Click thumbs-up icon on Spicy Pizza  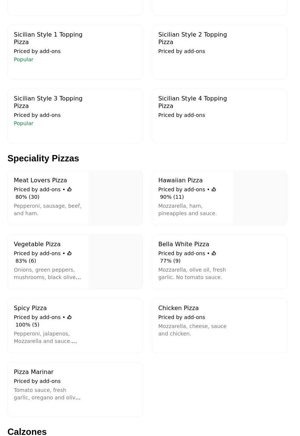pyautogui.click(x=69, y=318)
